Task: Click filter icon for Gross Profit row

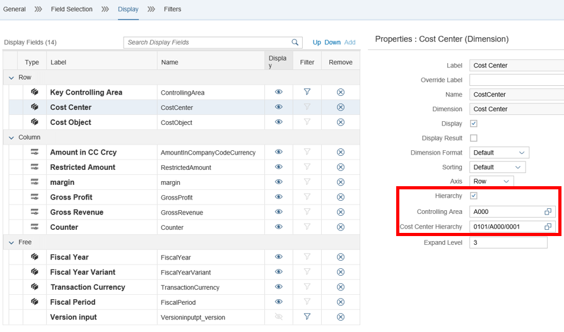Action: 307,197
